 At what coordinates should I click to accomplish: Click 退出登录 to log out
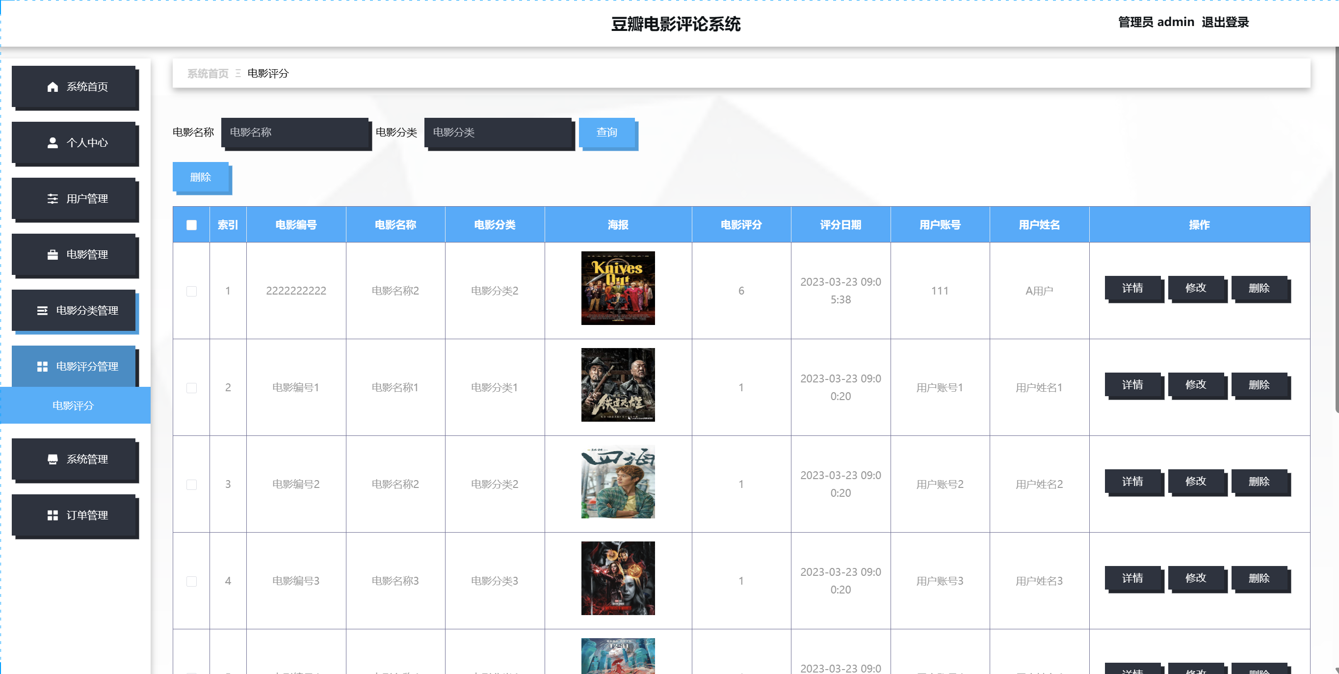[1225, 23]
